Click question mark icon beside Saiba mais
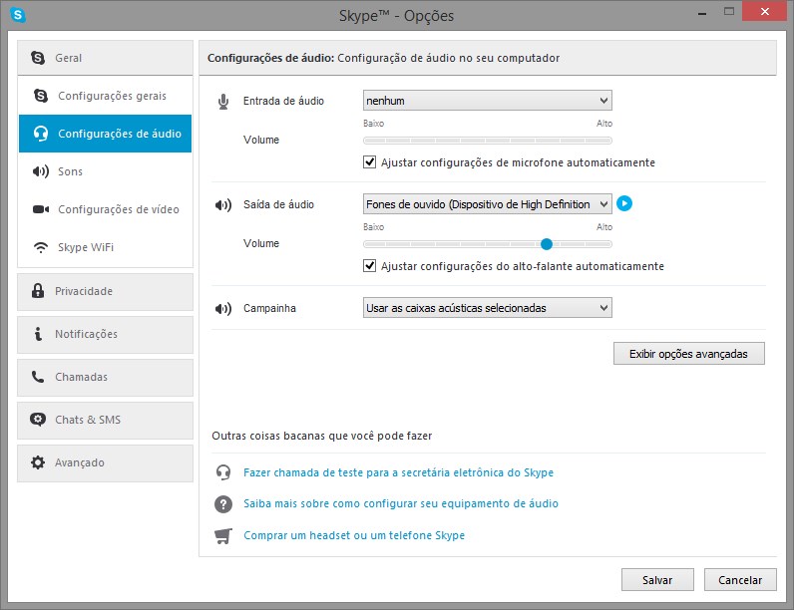Image resolution: width=794 pixels, height=610 pixels. pyautogui.click(x=223, y=503)
